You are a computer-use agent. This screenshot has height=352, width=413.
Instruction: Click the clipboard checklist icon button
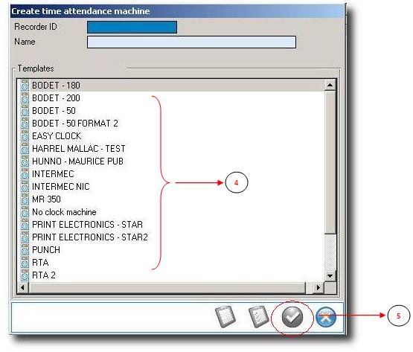point(259,317)
